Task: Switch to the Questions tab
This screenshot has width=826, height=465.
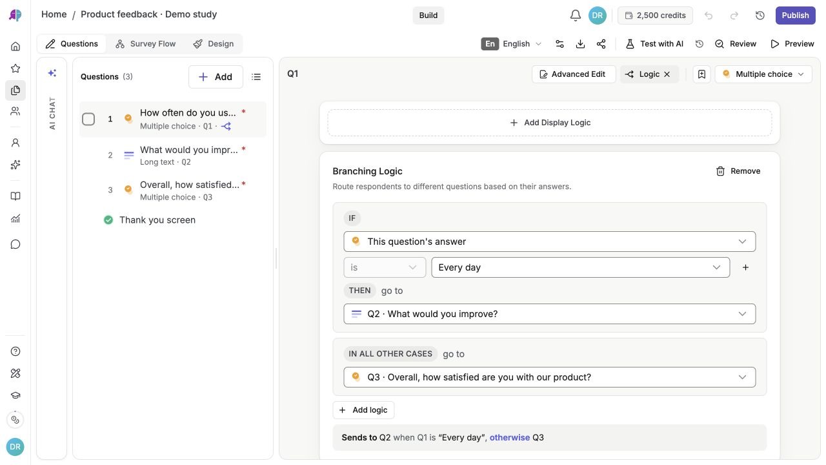Action: [x=72, y=44]
